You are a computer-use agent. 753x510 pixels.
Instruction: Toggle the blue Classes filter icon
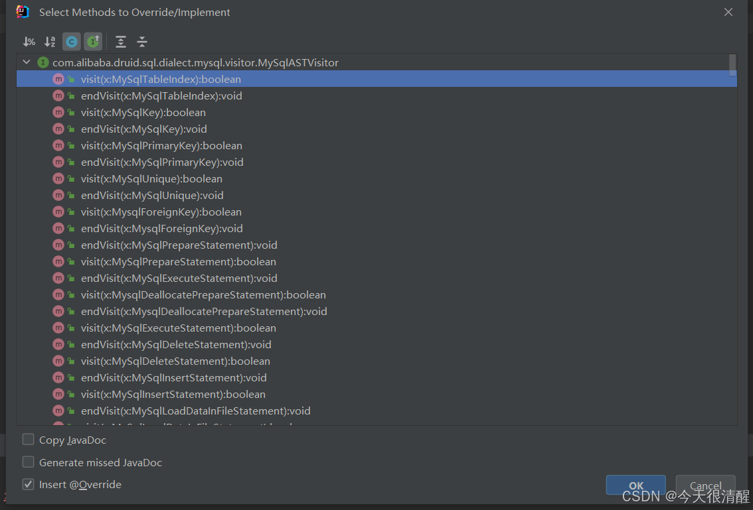point(71,41)
